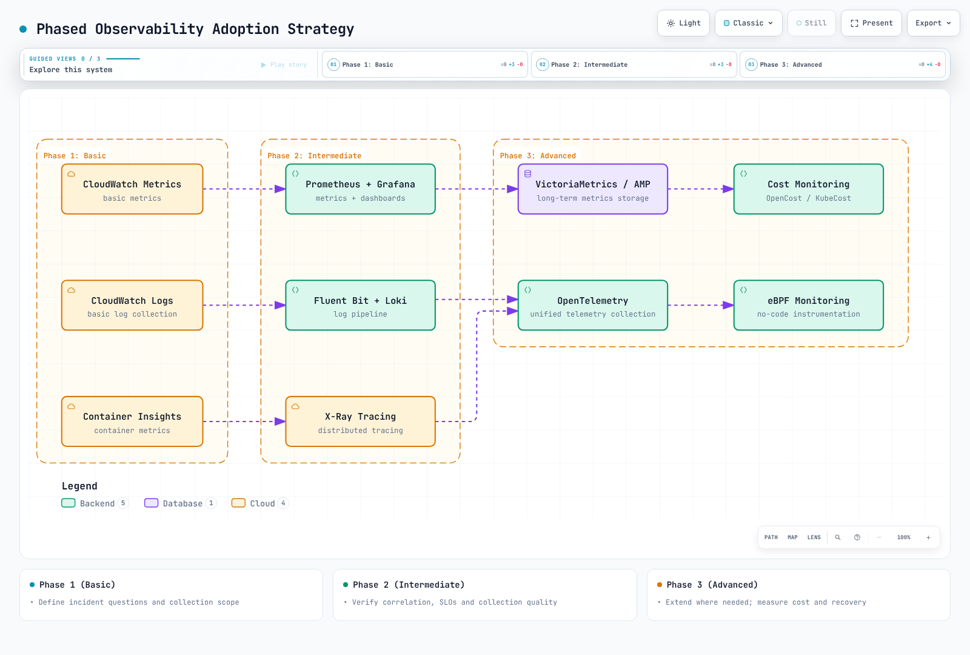The height and width of the screenshot is (655, 970).
Task: Reset zoom via the 100% label
Action: click(904, 537)
